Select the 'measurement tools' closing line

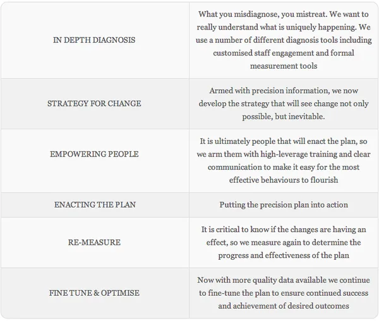click(x=282, y=66)
